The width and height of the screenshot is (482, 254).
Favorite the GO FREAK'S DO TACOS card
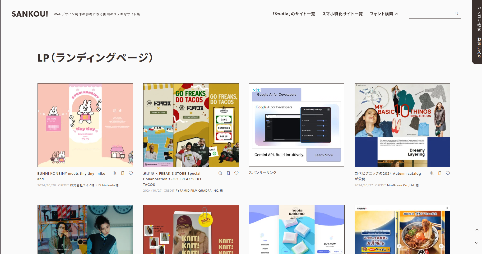click(x=236, y=173)
